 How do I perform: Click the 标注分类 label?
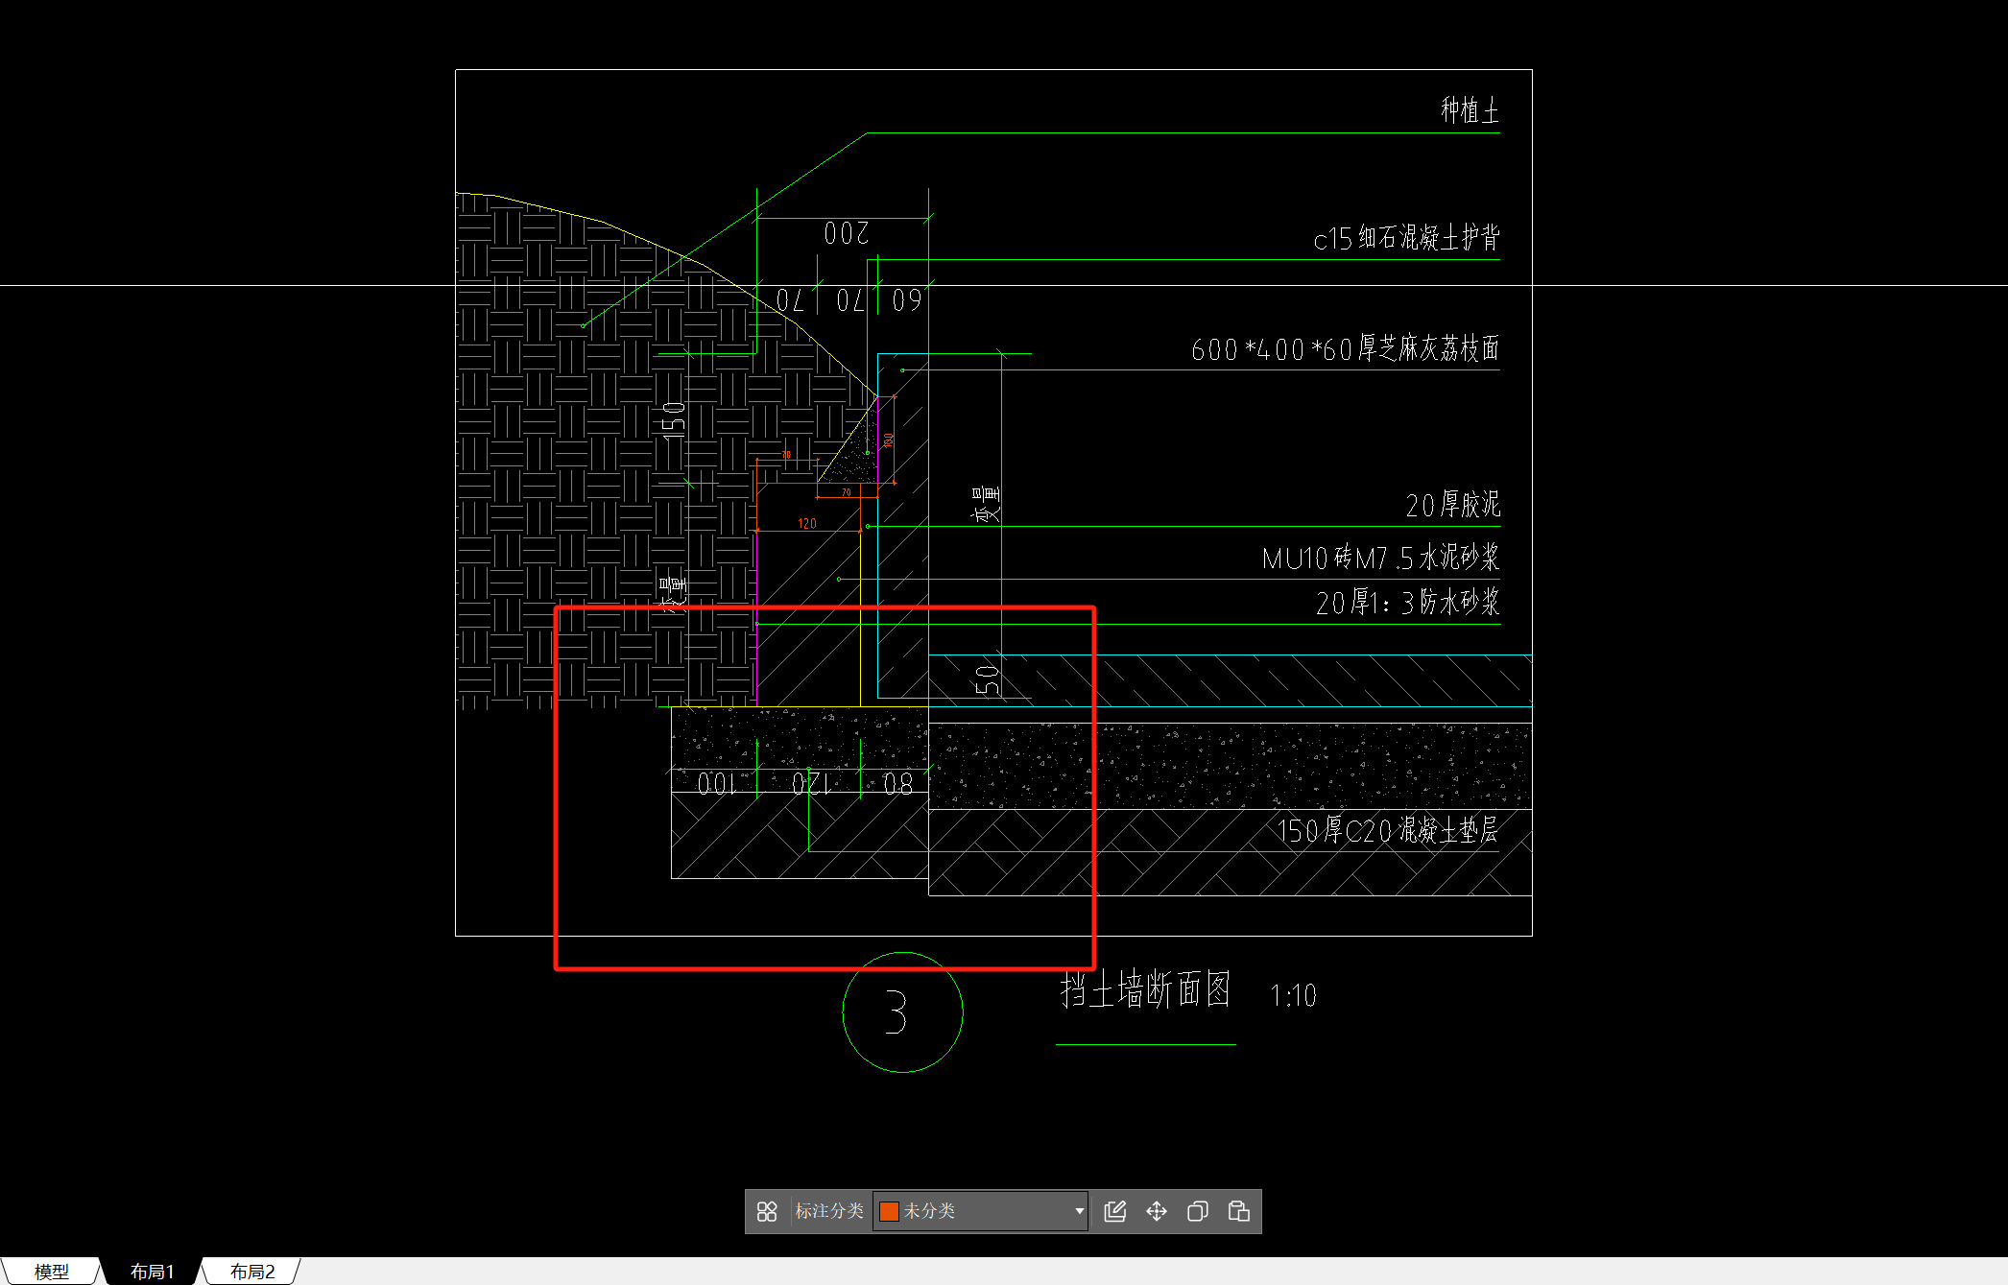(828, 1211)
